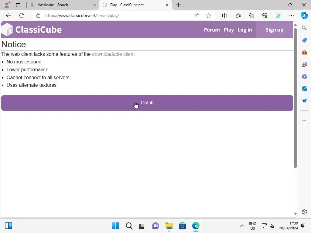Open File Explorer from taskbar
This screenshot has height=233, width=311.
[x=169, y=226]
